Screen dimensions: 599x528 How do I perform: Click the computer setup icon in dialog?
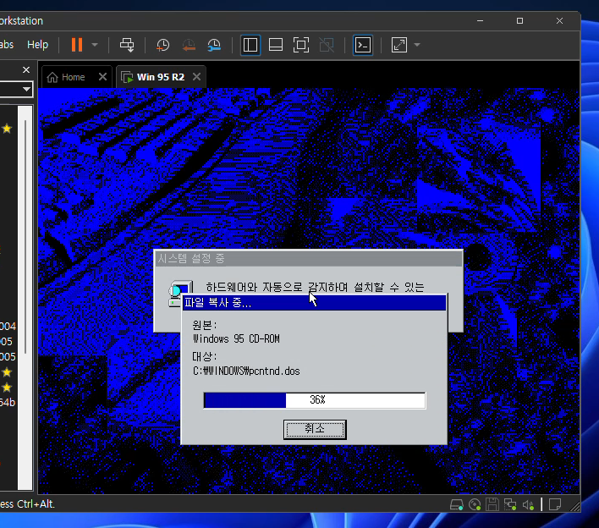click(180, 294)
